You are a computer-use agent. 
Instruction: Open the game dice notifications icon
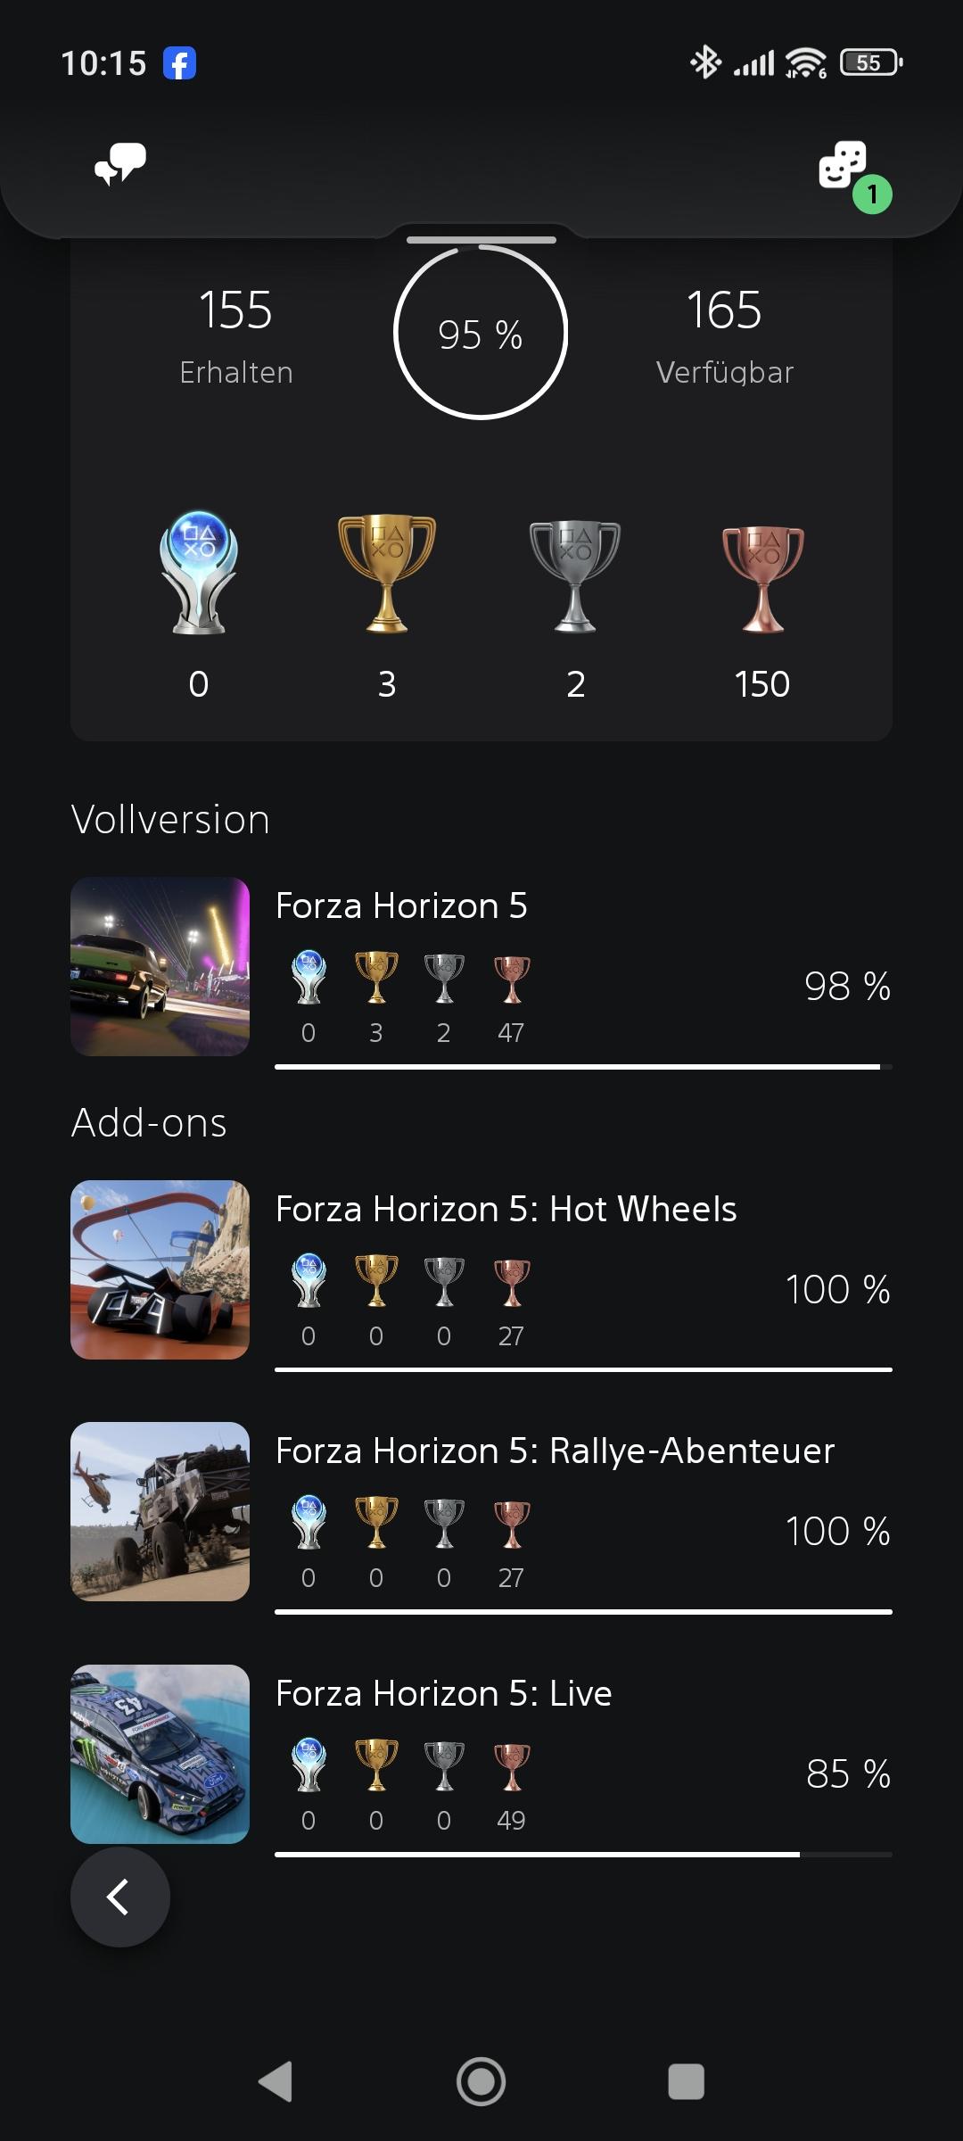coord(844,167)
